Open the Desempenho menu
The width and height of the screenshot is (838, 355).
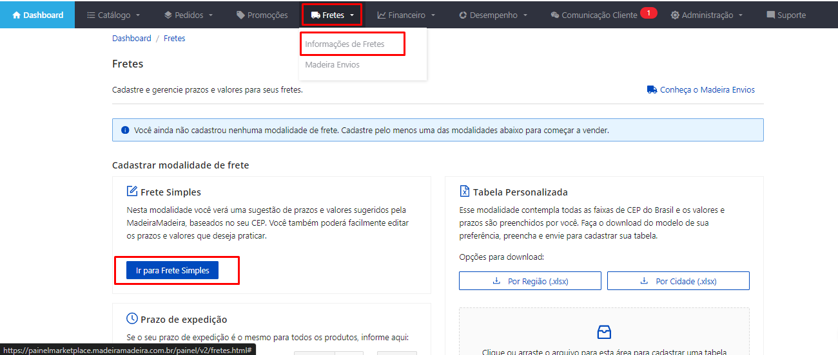pos(493,15)
